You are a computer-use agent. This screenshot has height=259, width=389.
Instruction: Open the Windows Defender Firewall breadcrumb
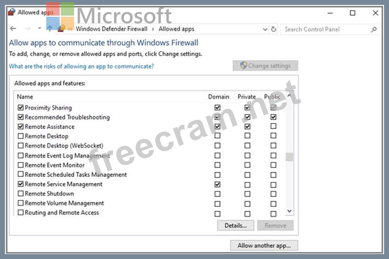coord(111,29)
